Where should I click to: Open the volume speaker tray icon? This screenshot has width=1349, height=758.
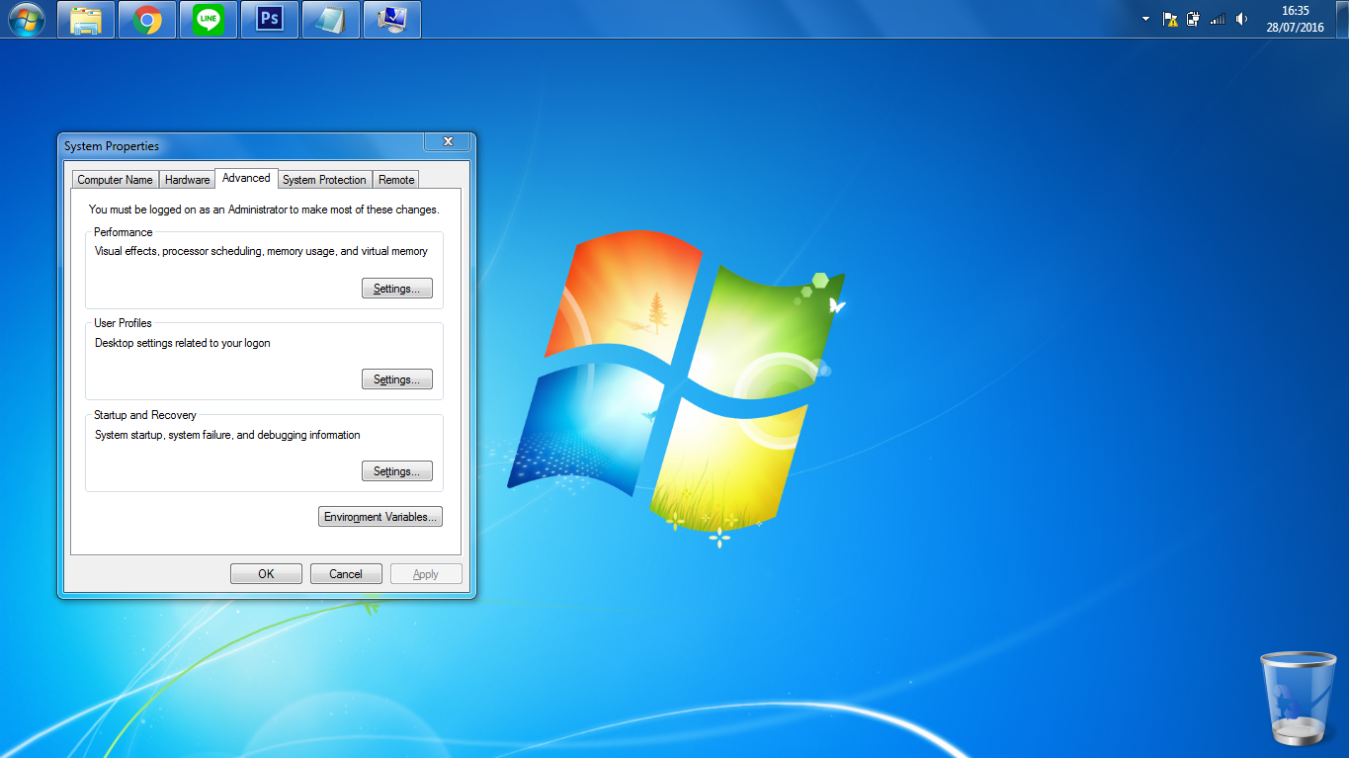pyautogui.click(x=1241, y=19)
